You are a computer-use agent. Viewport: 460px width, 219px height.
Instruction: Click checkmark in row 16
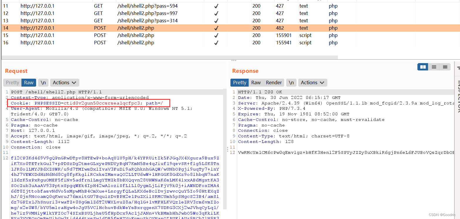216,43
